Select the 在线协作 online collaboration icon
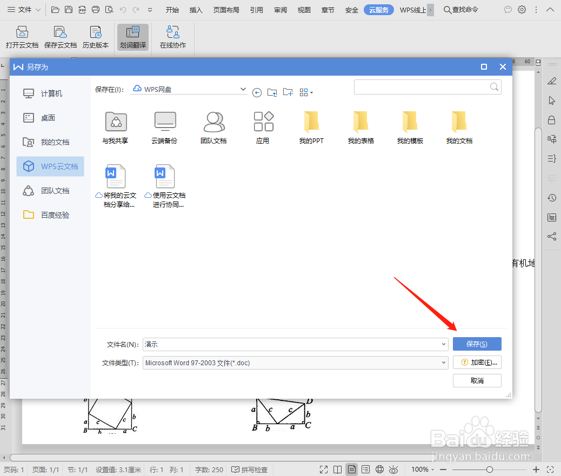The height and width of the screenshot is (476, 561). 172,37
